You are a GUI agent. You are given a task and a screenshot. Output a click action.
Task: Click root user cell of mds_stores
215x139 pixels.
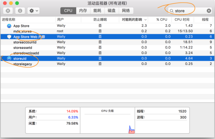[60, 31]
